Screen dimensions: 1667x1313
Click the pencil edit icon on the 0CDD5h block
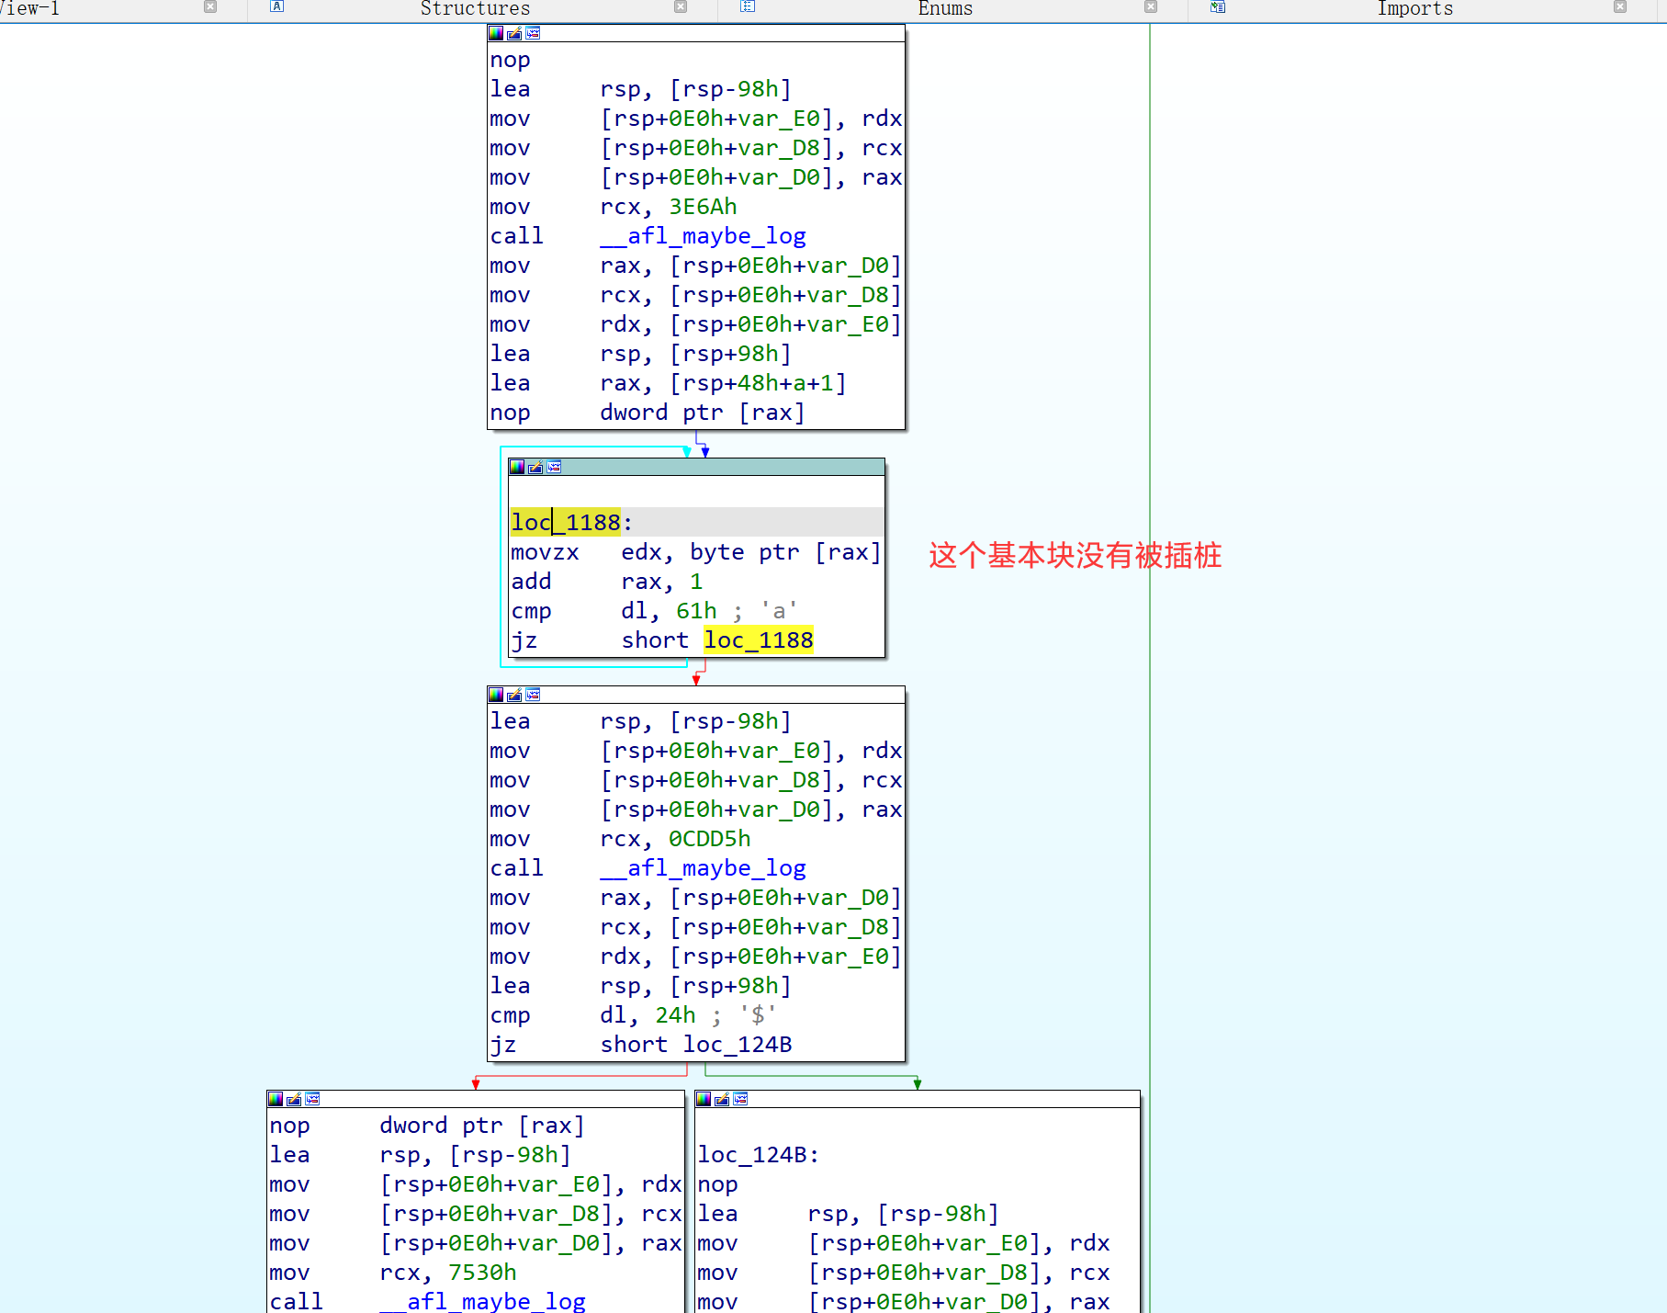[514, 695]
